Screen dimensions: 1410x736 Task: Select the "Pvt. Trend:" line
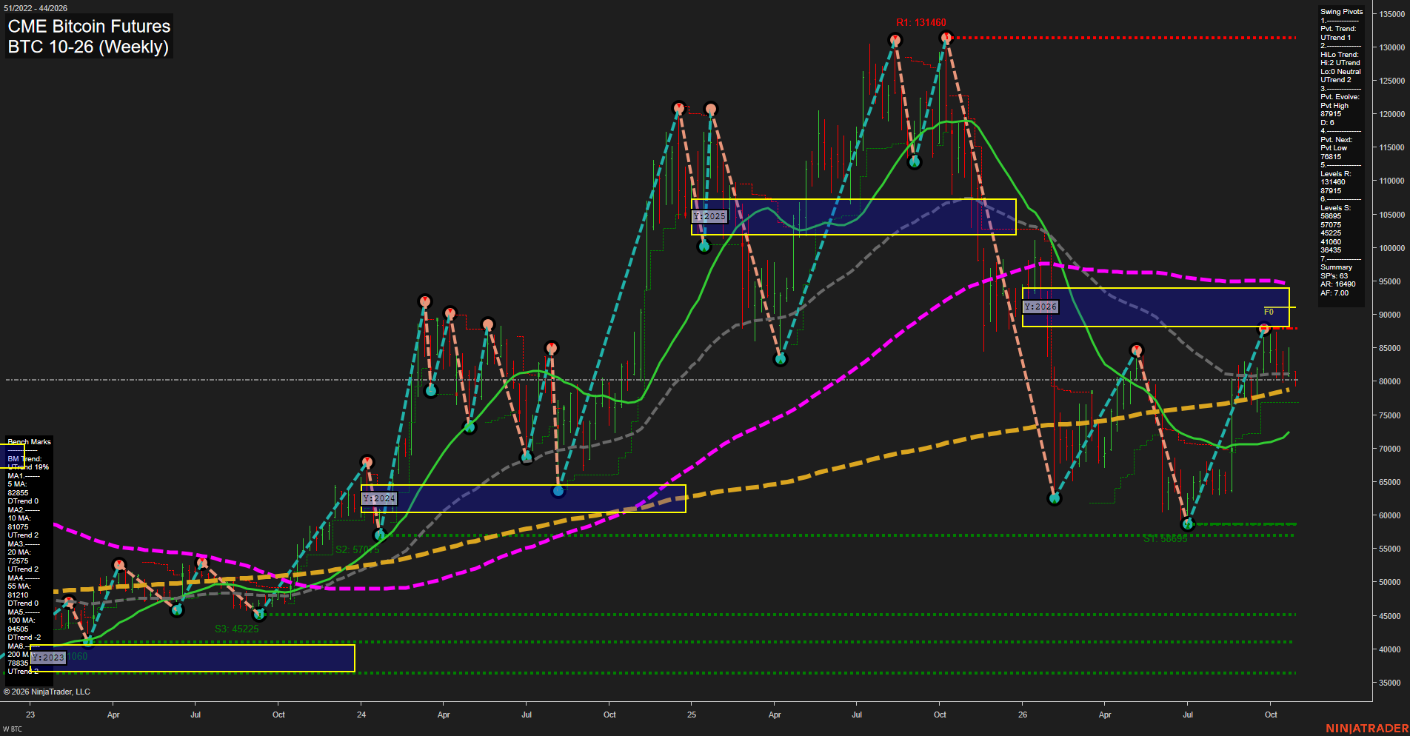[x=1338, y=29]
